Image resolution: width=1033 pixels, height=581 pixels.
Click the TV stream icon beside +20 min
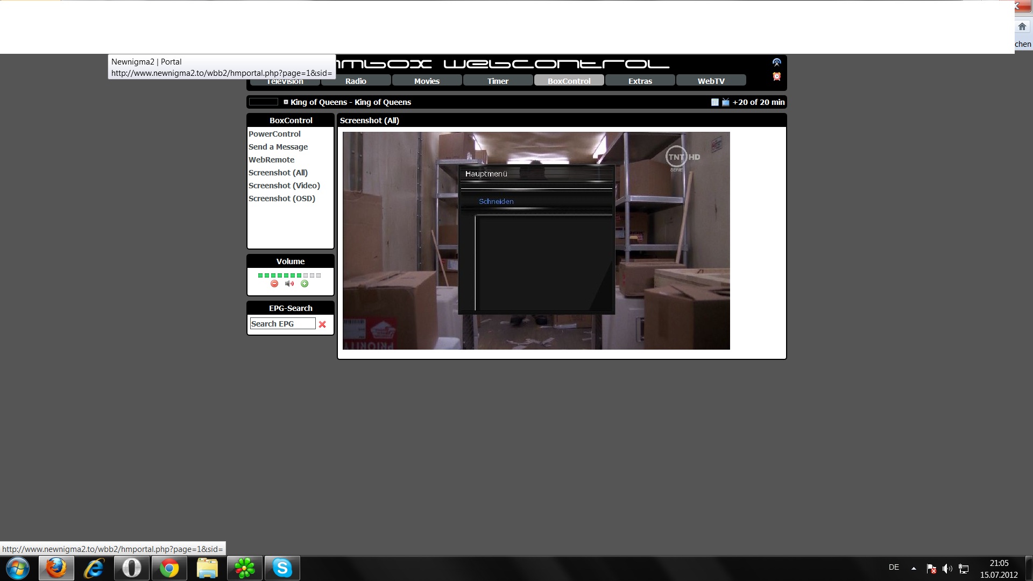point(725,102)
